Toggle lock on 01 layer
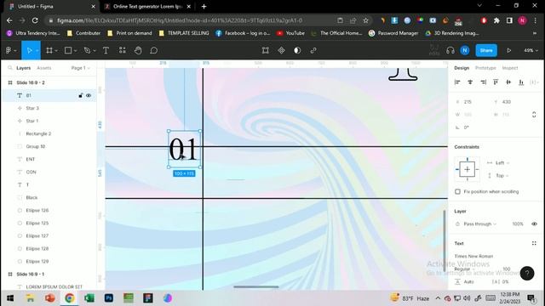Viewport: 545px width, 306px height. click(x=81, y=95)
